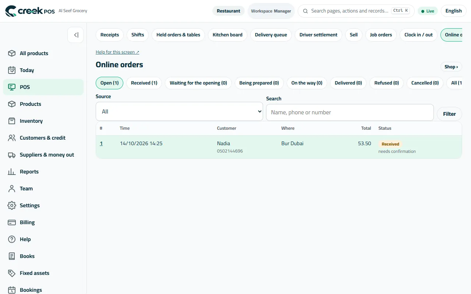471x294 pixels.
Task: Click the Suppliers truck icon
Action: click(12, 155)
